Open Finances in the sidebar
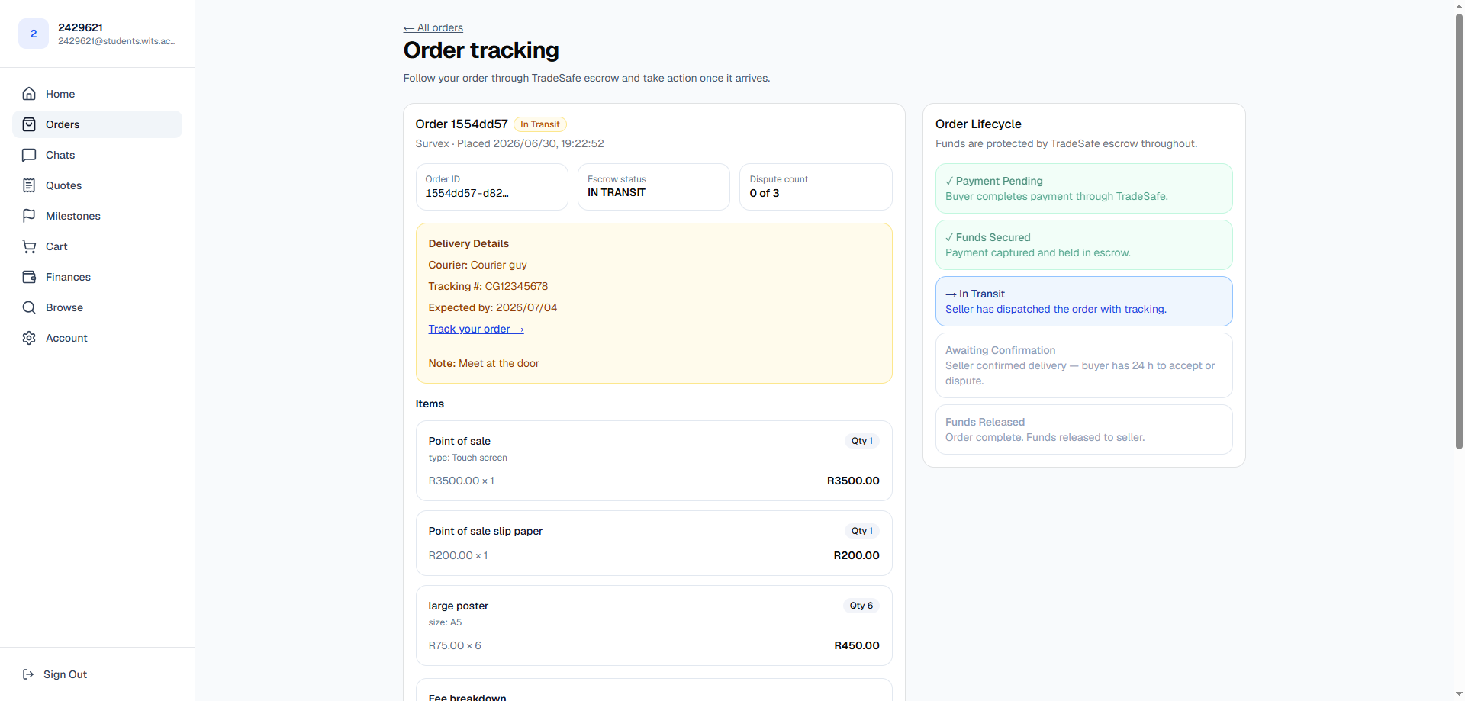Image resolution: width=1465 pixels, height=701 pixels. [x=97, y=277]
